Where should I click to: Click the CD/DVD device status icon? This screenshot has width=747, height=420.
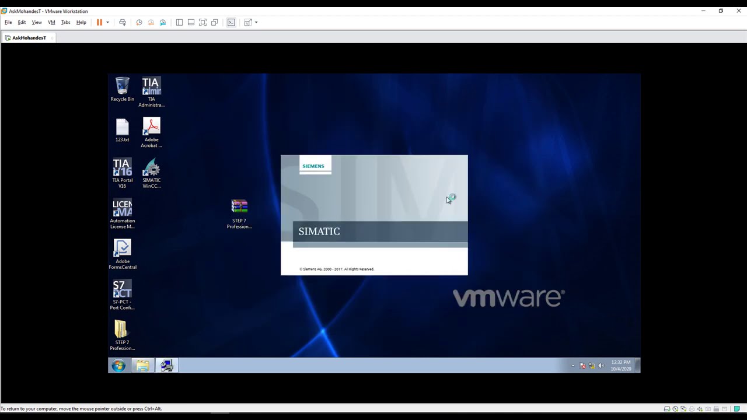(x=675, y=409)
